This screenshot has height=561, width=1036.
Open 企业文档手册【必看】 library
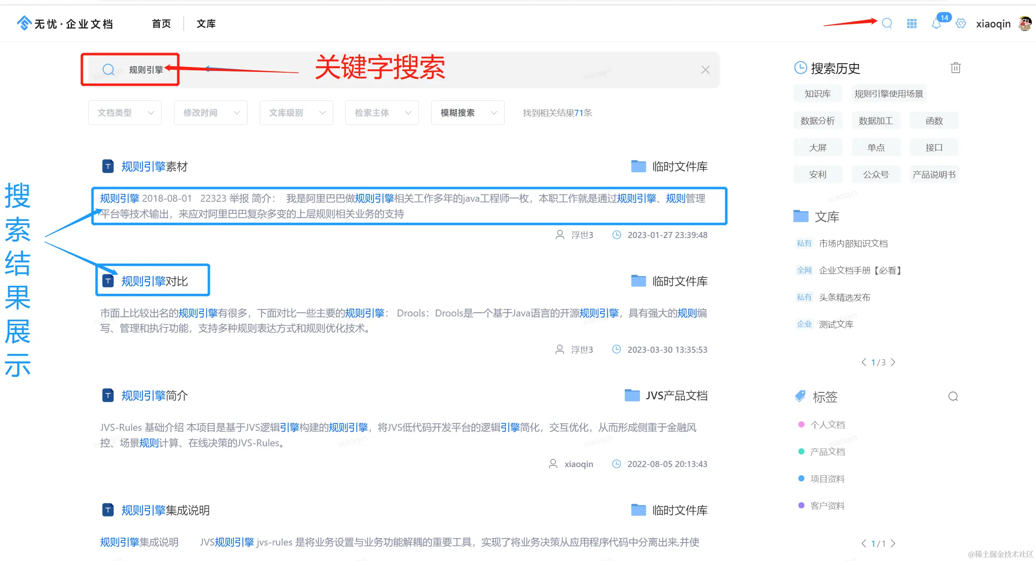860,270
